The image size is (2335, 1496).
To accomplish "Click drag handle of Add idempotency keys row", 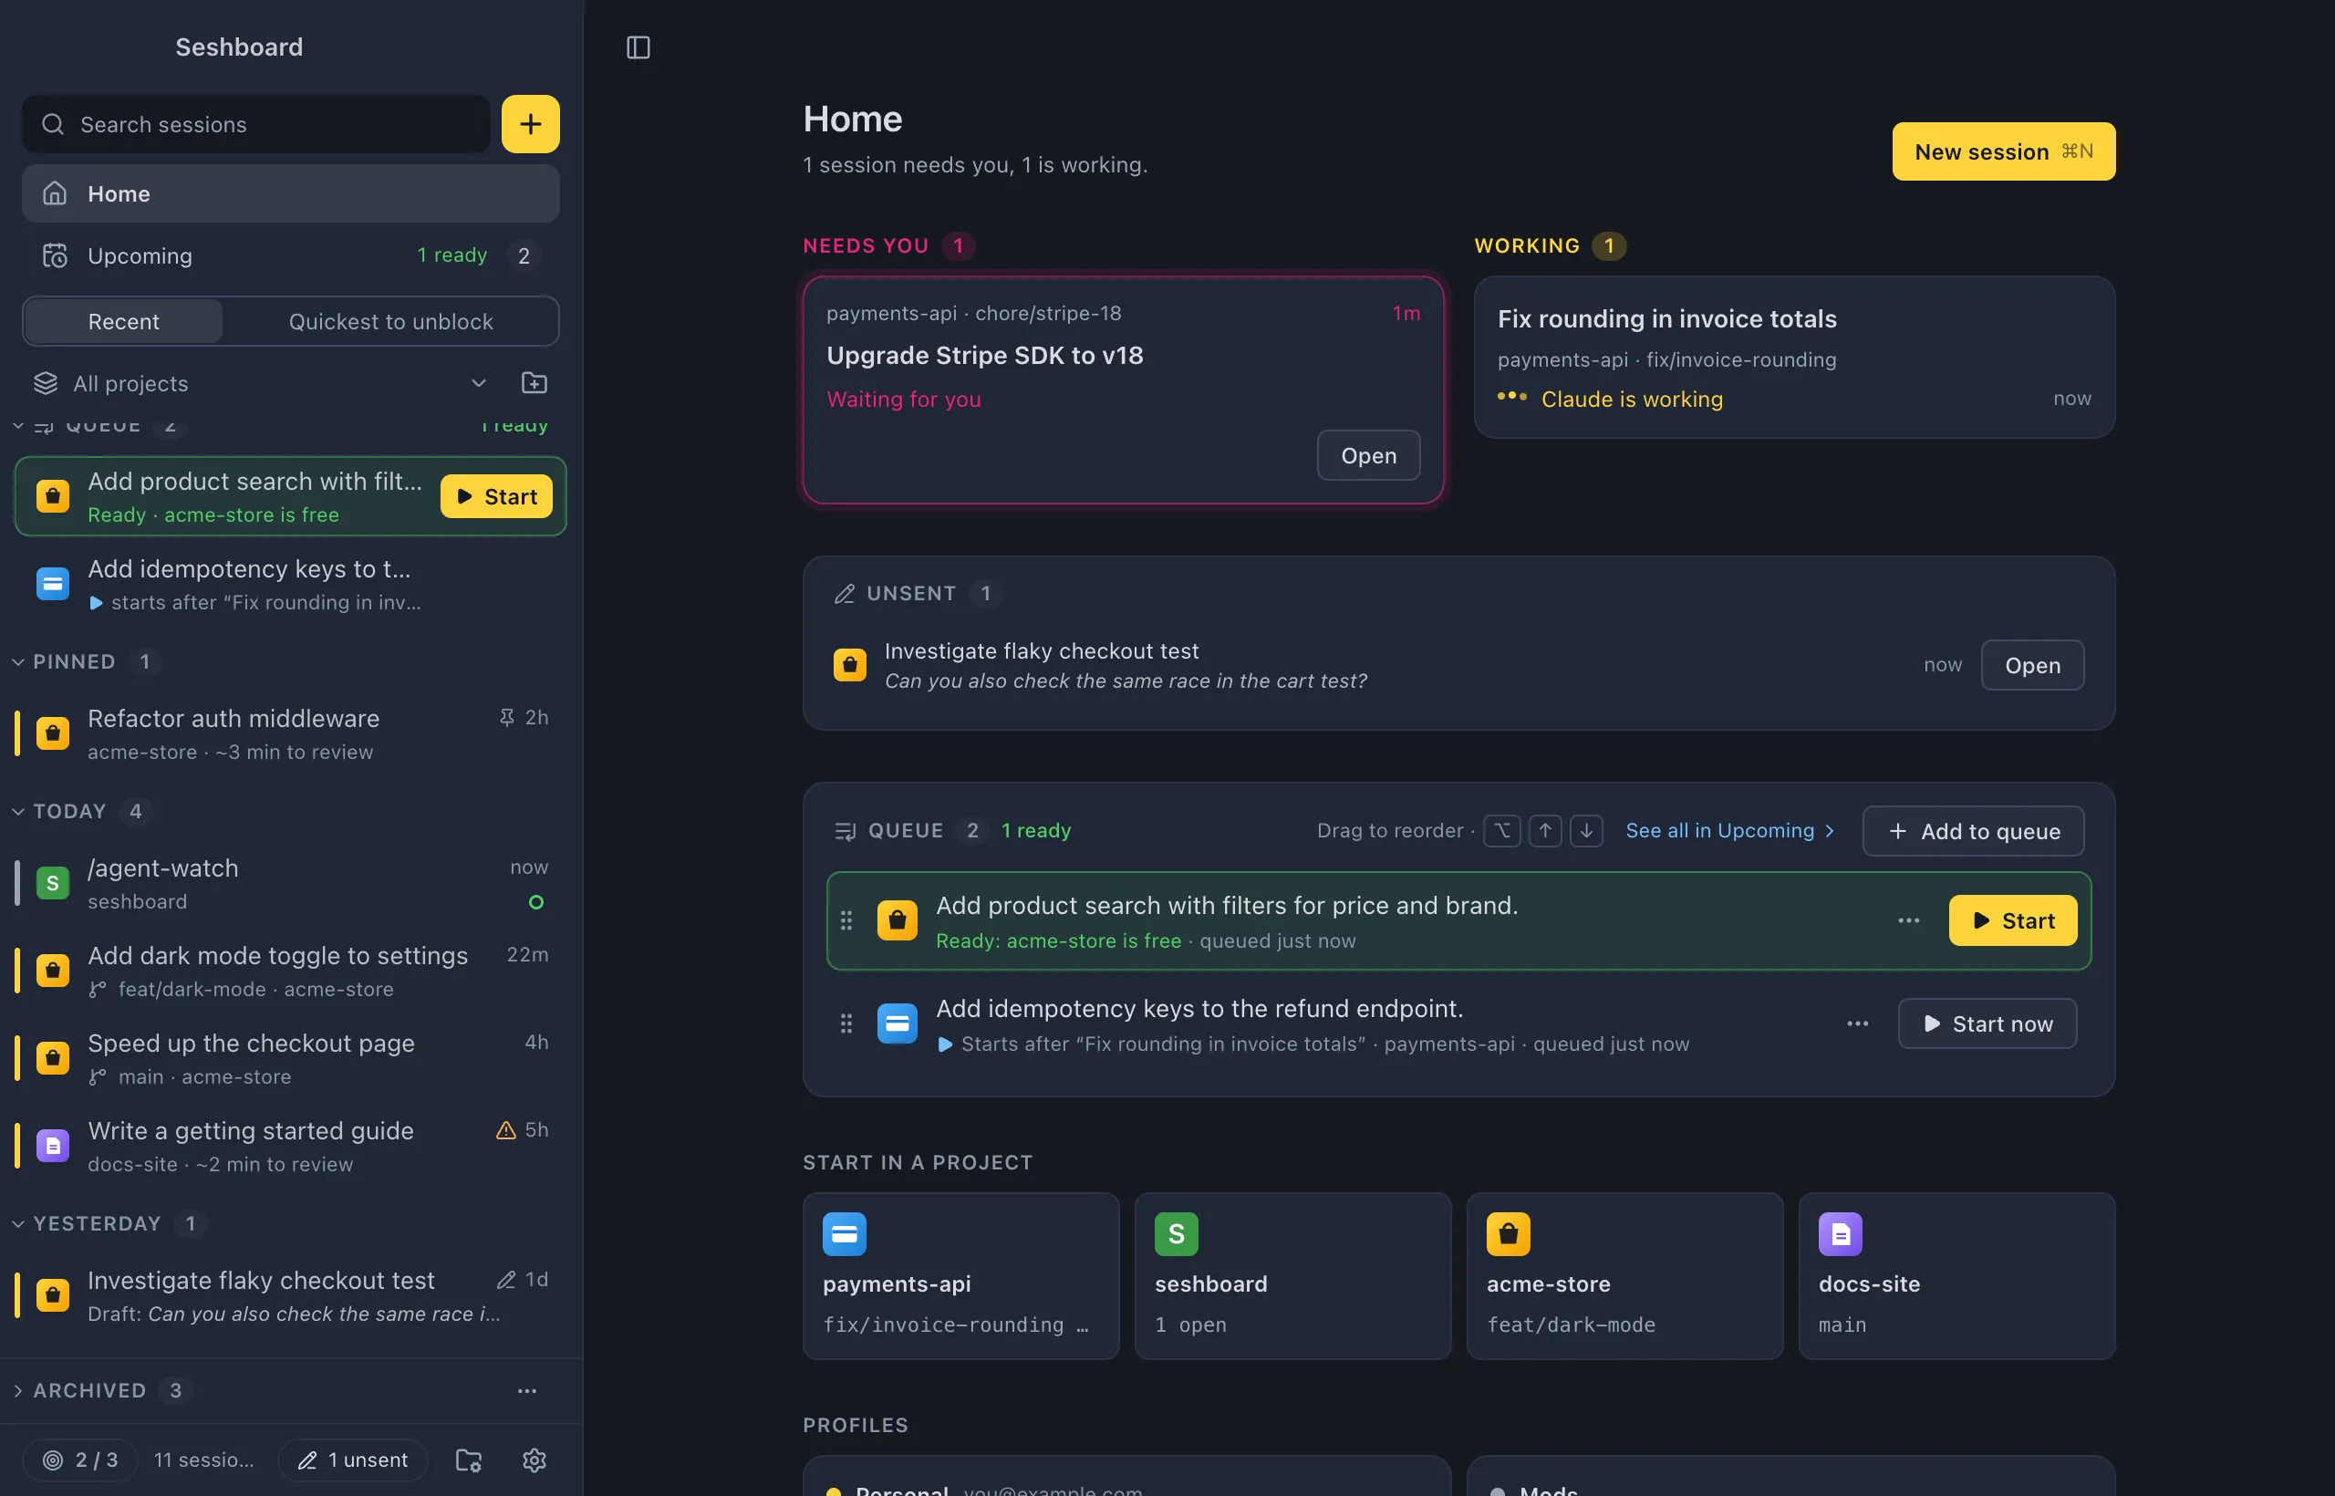I will click(846, 1023).
